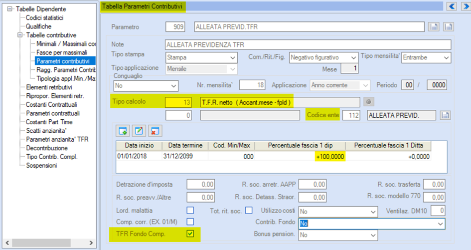Click Note field ALLEATA PREVIDENZA TFR
The height and width of the screenshot is (250, 471).
(x=308, y=45)
